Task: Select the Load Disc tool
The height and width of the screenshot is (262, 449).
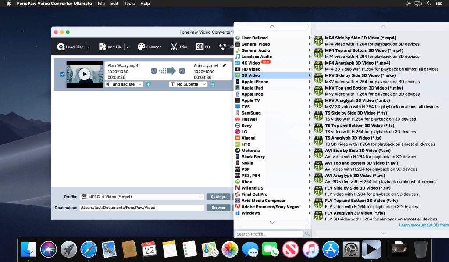Action: pos(70,47)
